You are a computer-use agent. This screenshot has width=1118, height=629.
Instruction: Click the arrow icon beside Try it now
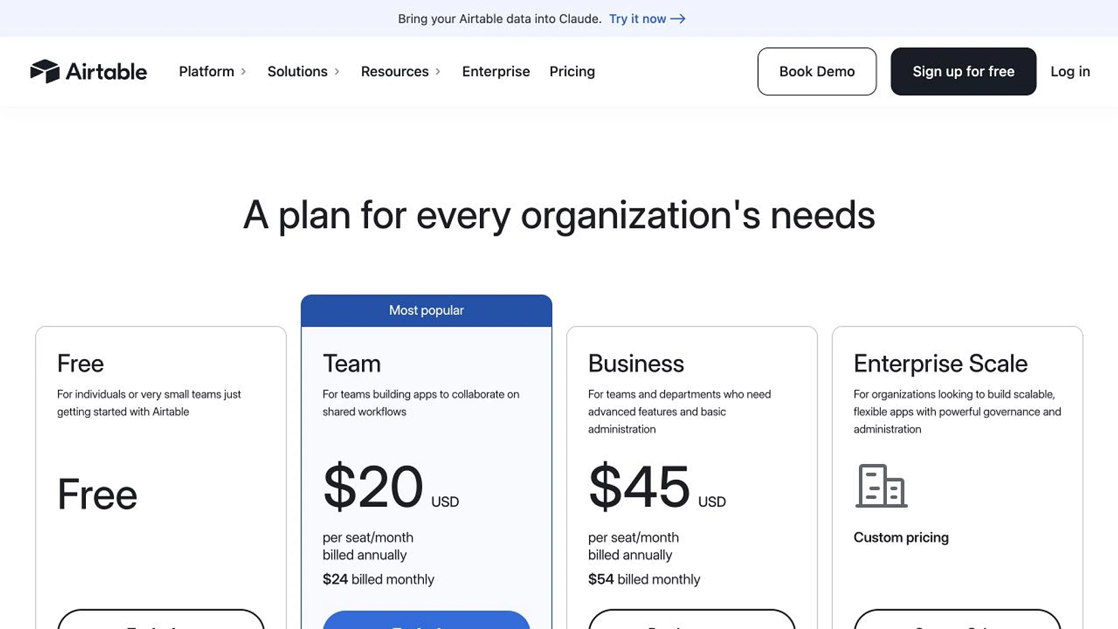(678, 19)
